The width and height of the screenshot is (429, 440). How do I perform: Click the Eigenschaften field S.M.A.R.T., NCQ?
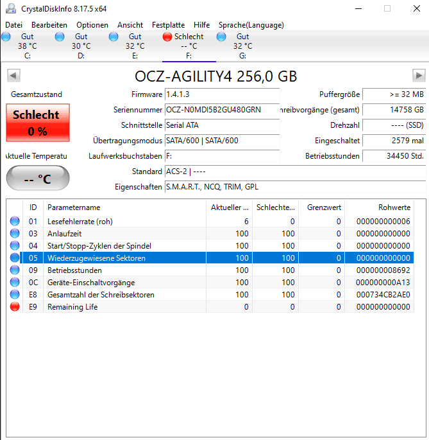point(296,187)
